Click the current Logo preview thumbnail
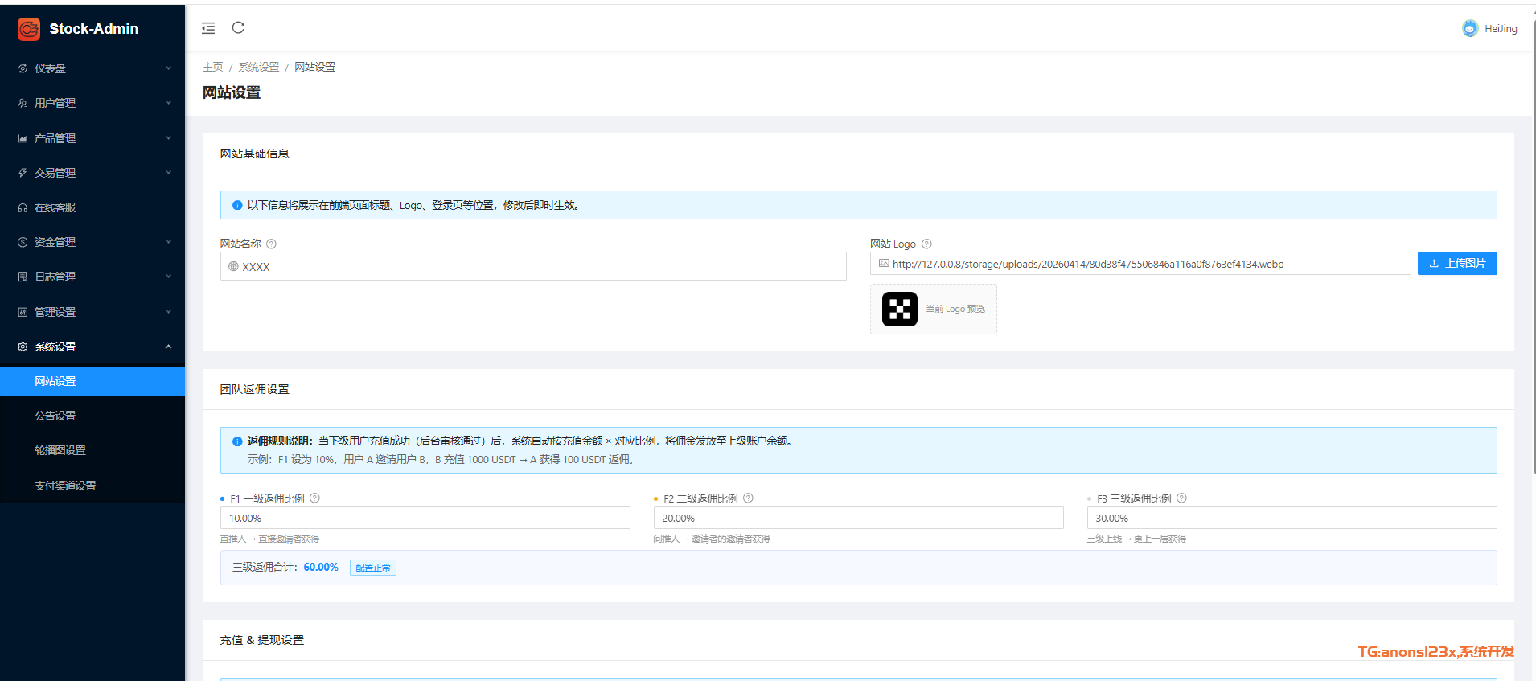 click(x=899, y=310)
